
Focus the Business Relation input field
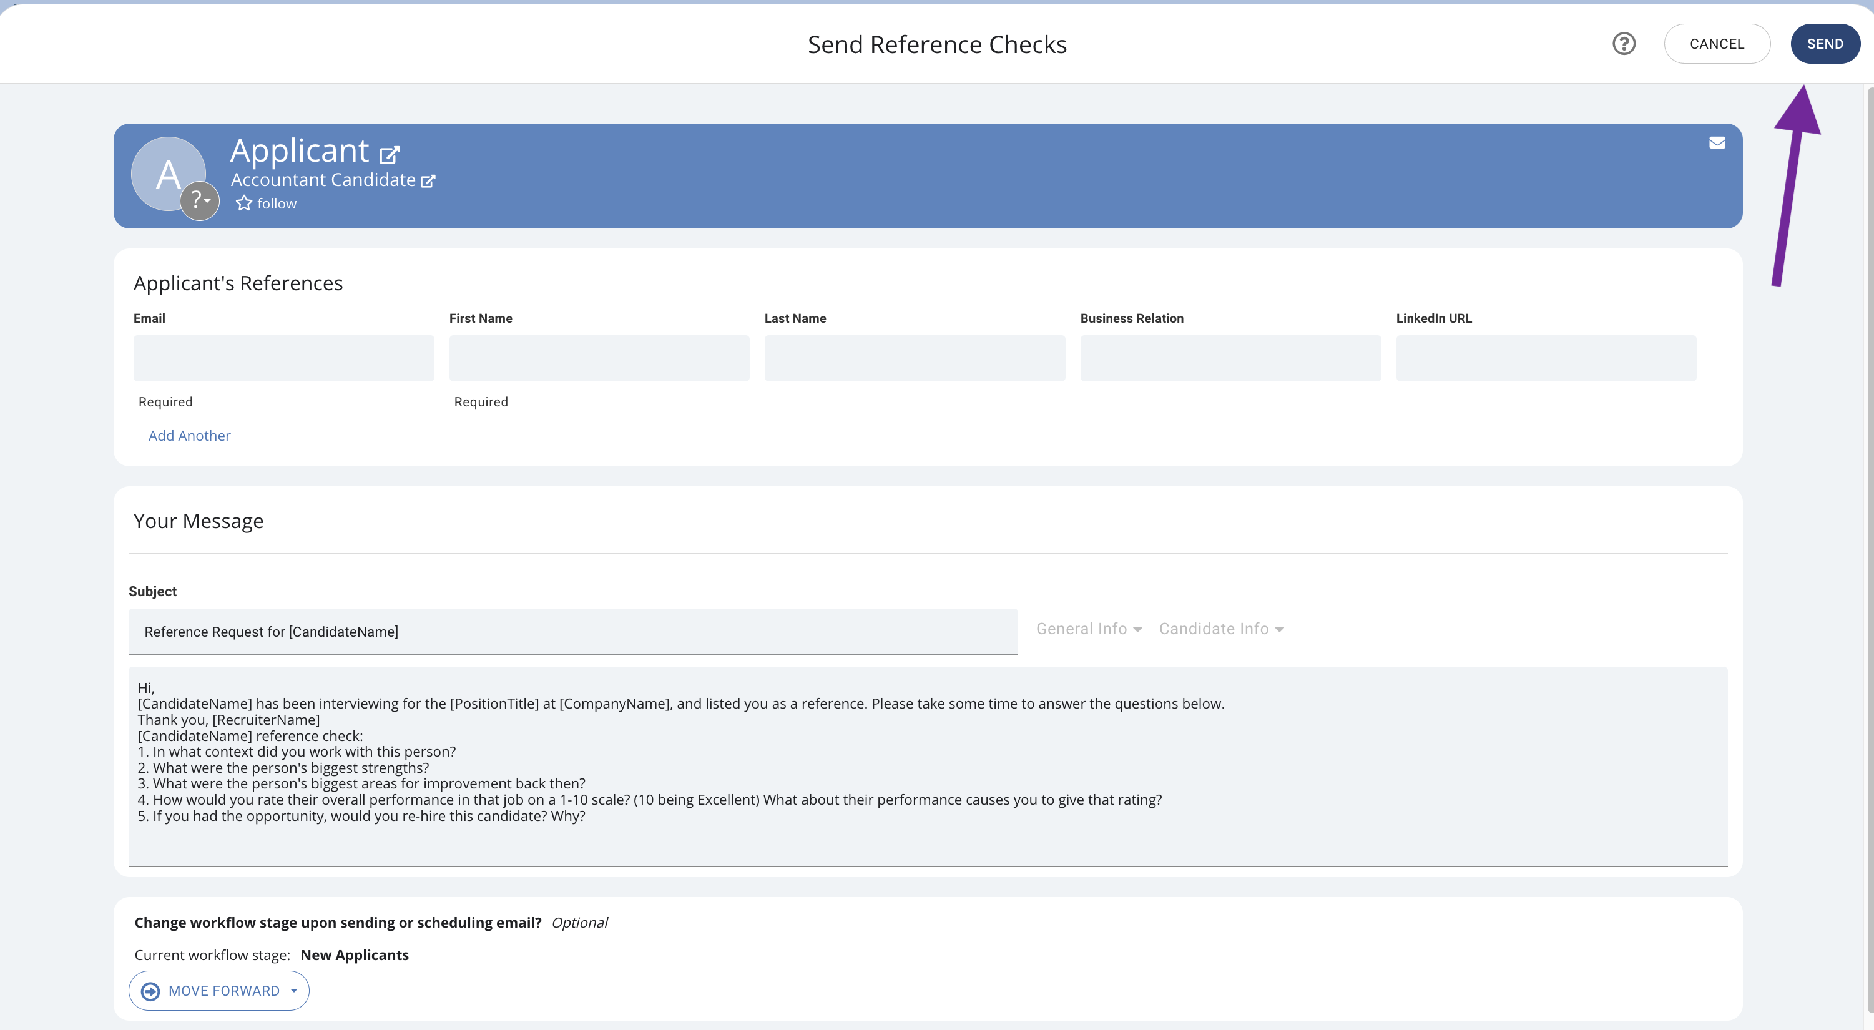(1230, 358)
